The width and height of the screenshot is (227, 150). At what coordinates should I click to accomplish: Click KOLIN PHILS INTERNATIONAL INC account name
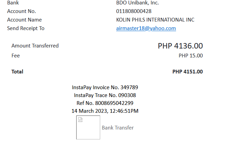coord(155,20)
